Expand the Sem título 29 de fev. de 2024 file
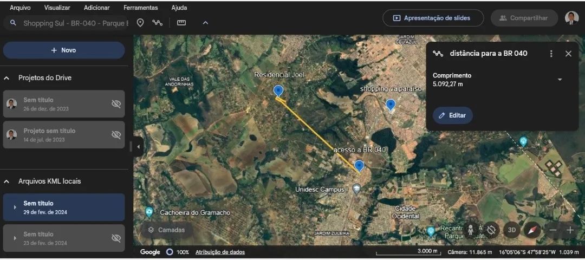This screenshot has height=260, width=585. click(15, 207)
